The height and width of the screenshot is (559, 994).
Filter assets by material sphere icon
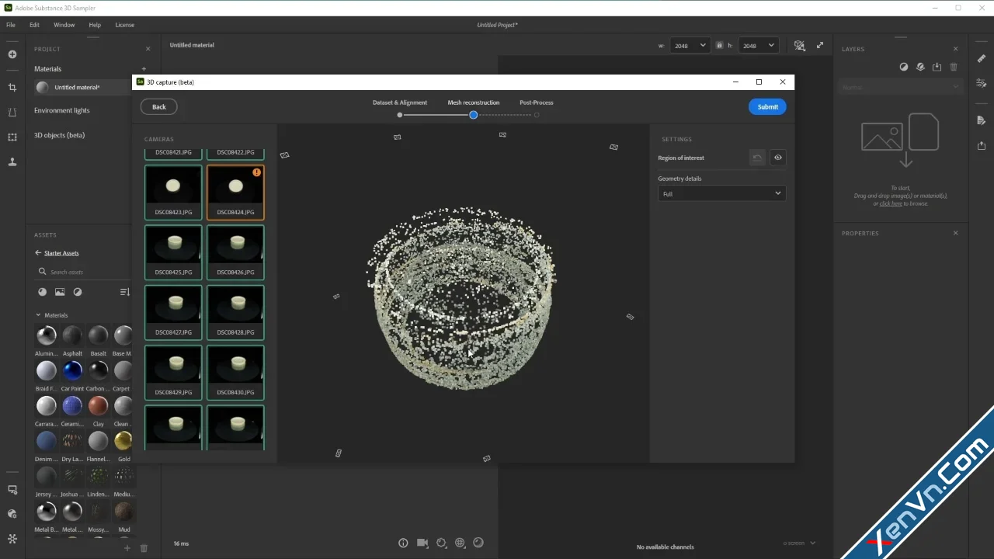(42, 292)
